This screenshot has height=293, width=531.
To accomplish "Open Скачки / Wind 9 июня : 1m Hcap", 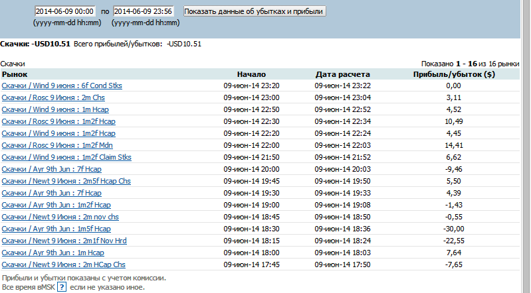I will point(55,109).
